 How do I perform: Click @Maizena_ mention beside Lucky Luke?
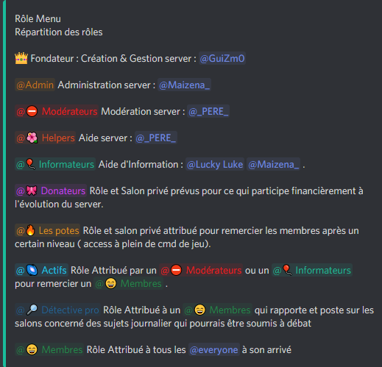click(274, 164)
